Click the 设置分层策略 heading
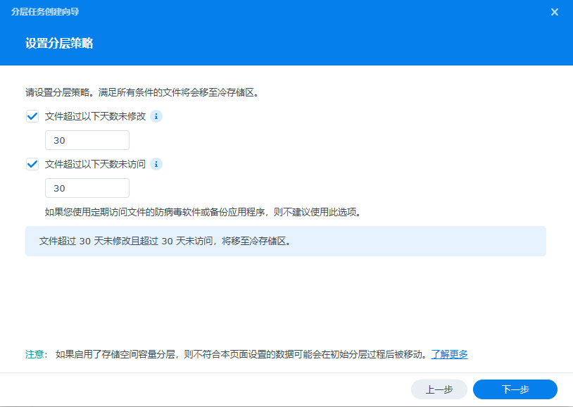This screenshot has height=407, width=573. click(x=59, y=44)
